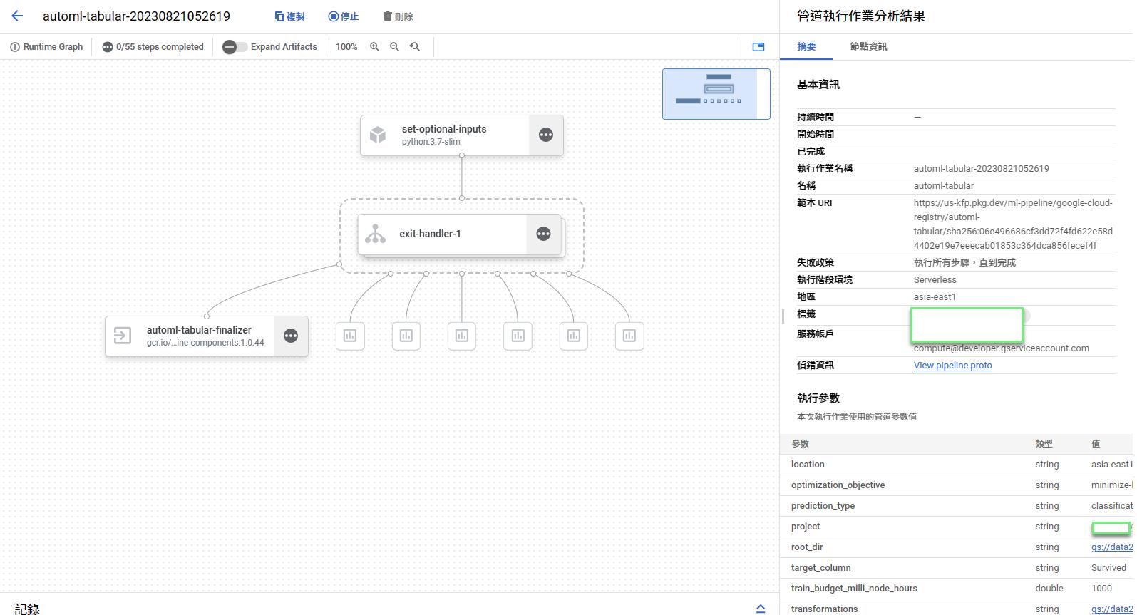The image size is (1137, 615).
Task: Click status icon on set-optional-inputs node
Action: coord(545,135)
